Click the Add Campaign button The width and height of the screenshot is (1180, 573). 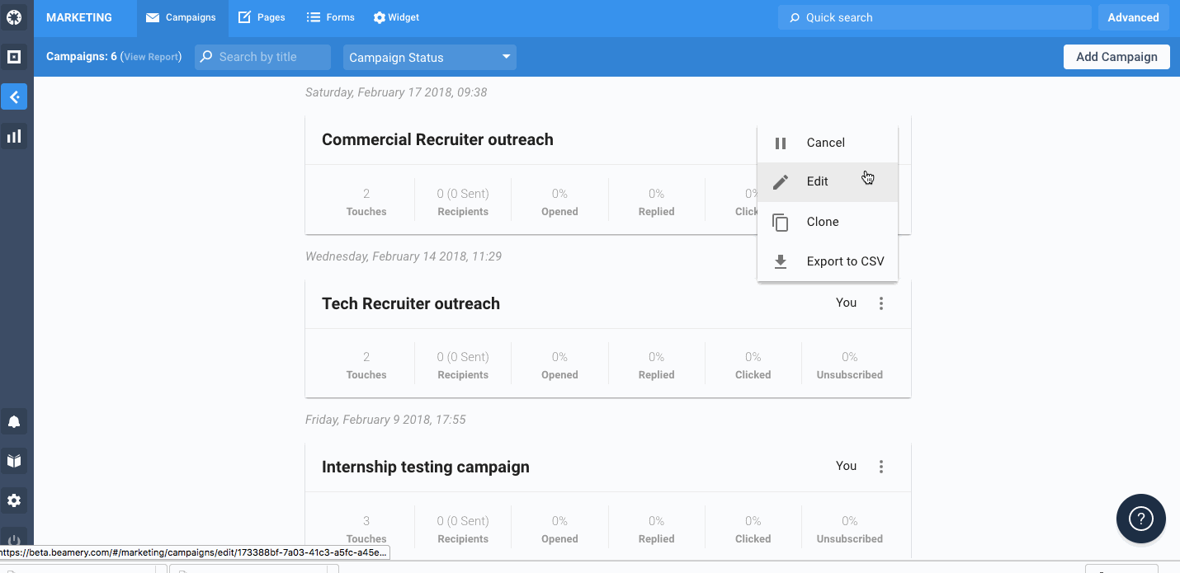coord(1116,57)
